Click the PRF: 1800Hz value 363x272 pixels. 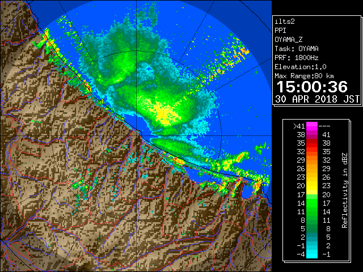[297, 58]
